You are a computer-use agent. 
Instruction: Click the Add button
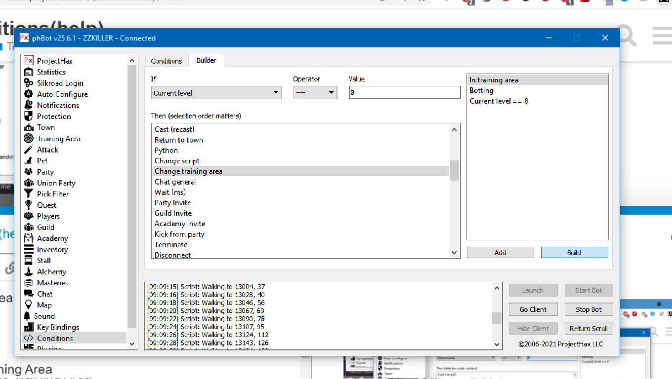[x=500, y=253]
